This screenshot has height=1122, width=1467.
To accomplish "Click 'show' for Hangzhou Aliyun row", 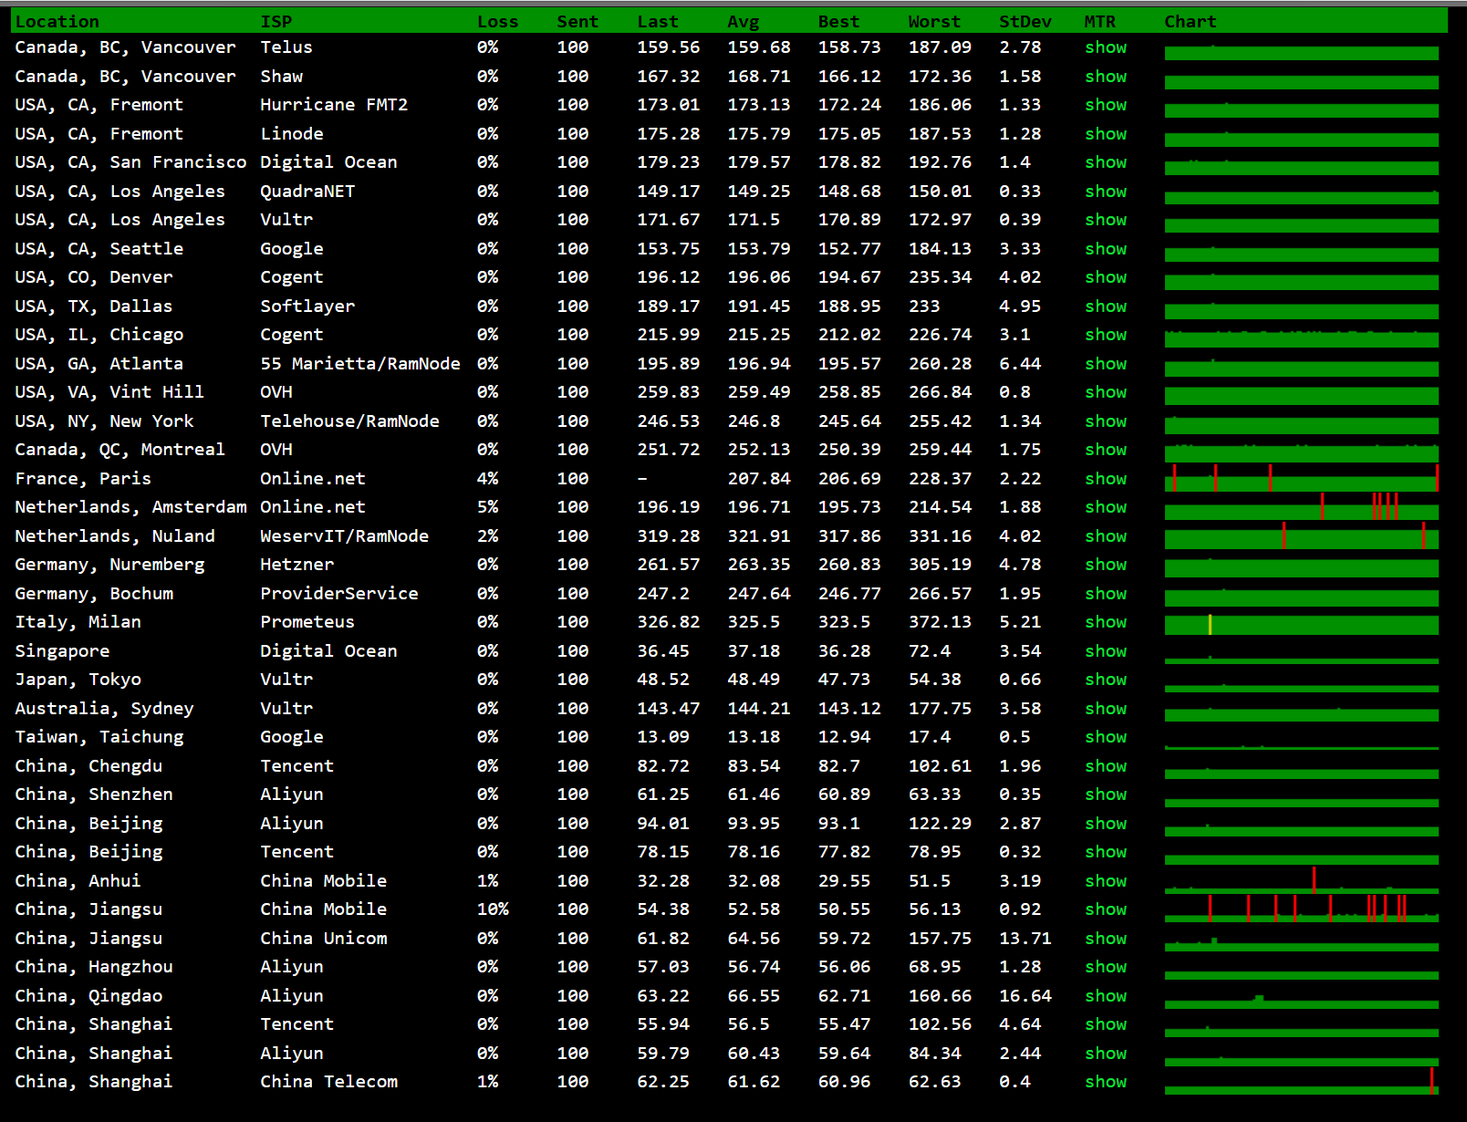I will (x=1106, y=967).
